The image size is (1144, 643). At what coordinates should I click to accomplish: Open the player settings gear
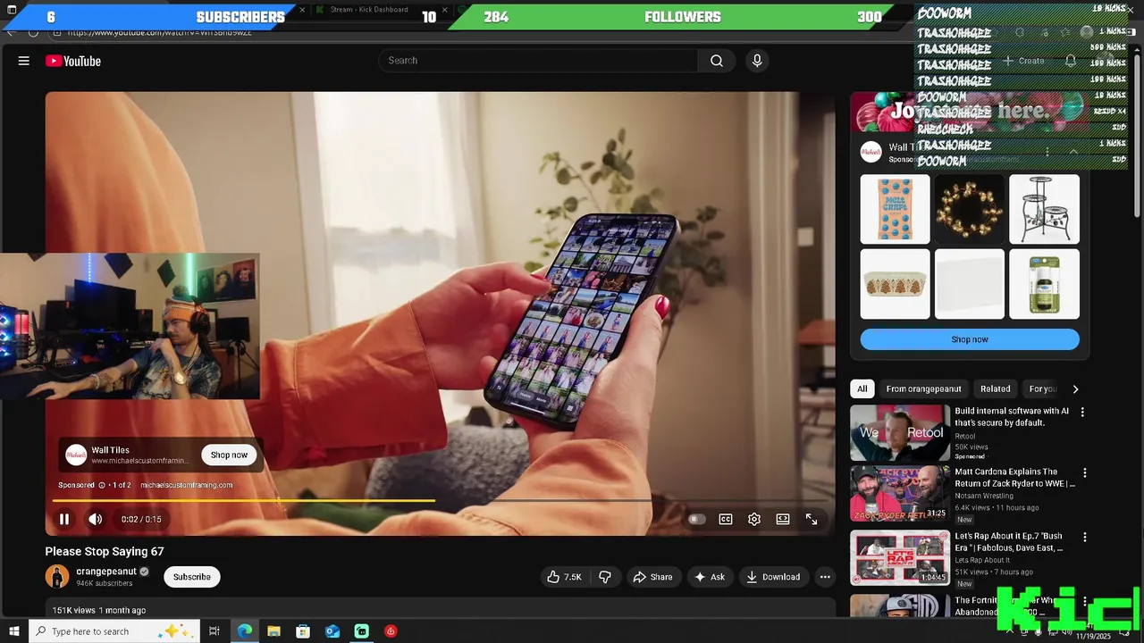[x=754, y=519]
